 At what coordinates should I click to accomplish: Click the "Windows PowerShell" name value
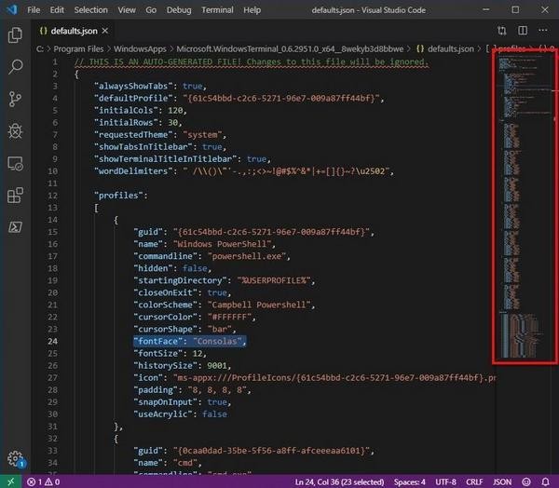[x=222, y=244]
